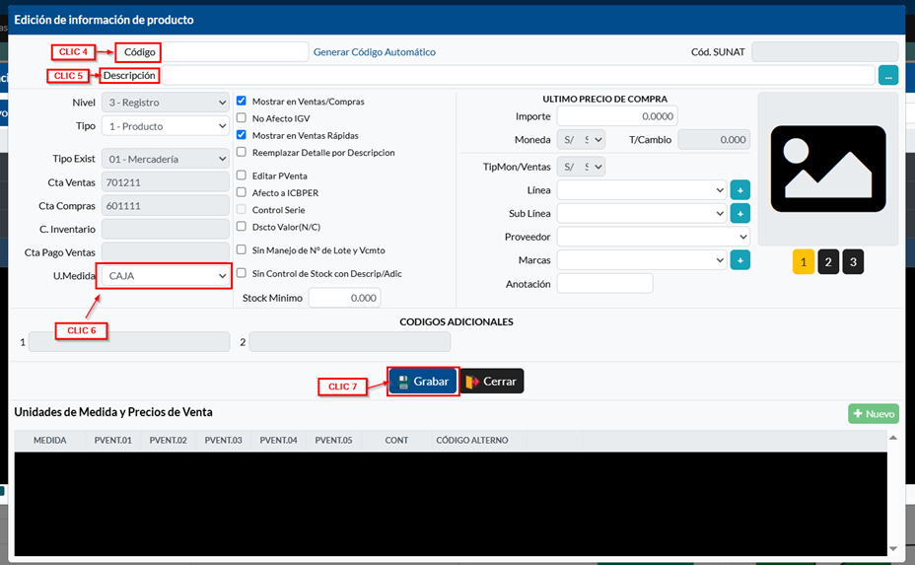Click the Generar Código Automático link

pyautogui.click(x=374, y=52)
